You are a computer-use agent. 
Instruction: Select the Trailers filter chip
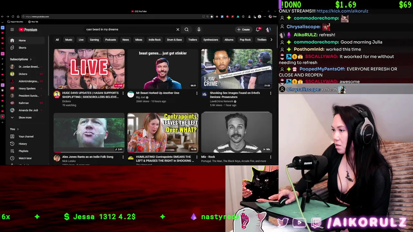click(193, 40)
